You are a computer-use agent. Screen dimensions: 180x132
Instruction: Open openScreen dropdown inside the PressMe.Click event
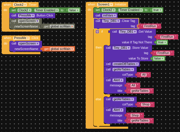(x=29, y=44)
